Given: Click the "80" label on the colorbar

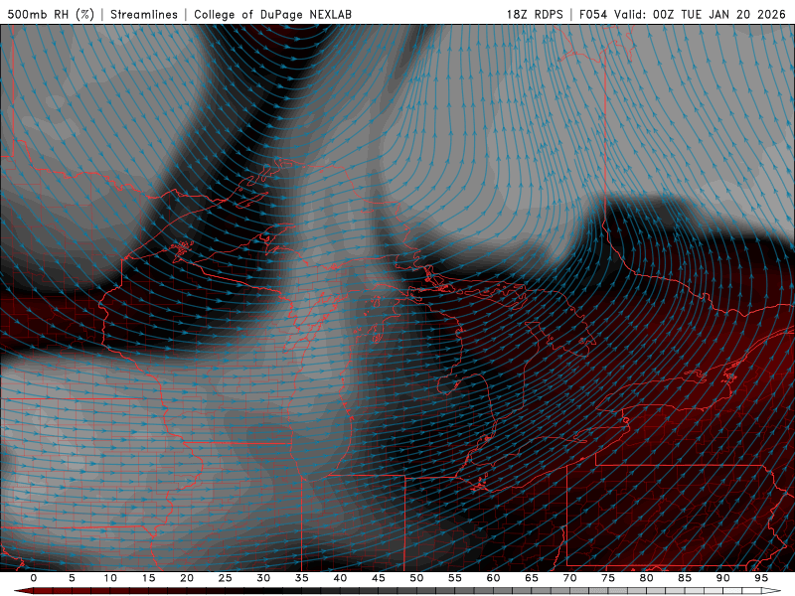Looking at the screenshot, I should click(646, 578).
